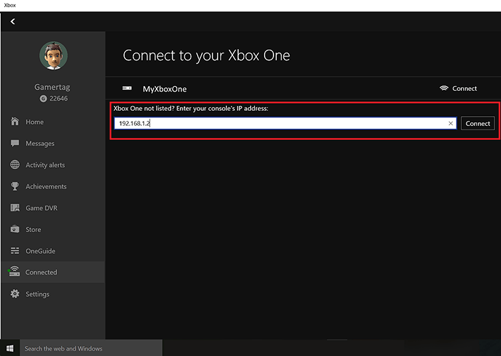Viewport: 501px width, 356px height.
Task: Click the Activity alerts globe icon
Action: coord(15,164)
